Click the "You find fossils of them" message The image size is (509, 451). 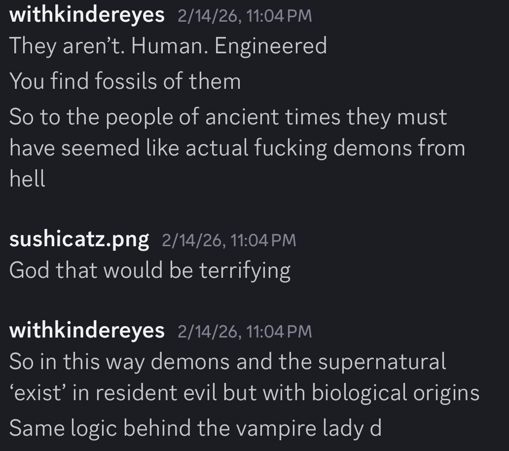pyautogui.click(x=125, y=81)
